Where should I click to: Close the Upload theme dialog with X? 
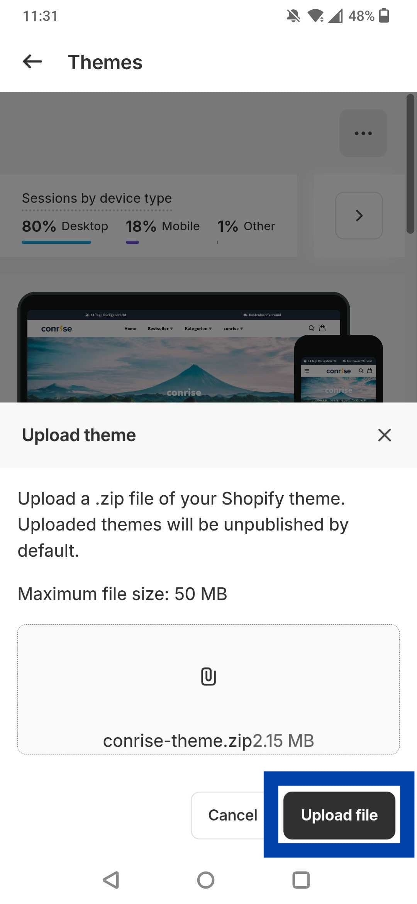pyautogui.click(x=385, y=435)
